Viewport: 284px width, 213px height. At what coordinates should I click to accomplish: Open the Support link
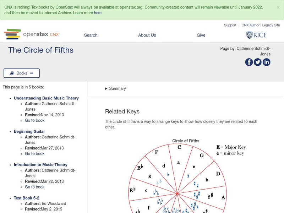(230, 25)
